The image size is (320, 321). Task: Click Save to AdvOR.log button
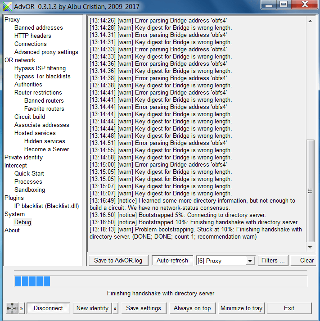coord(118,260)
